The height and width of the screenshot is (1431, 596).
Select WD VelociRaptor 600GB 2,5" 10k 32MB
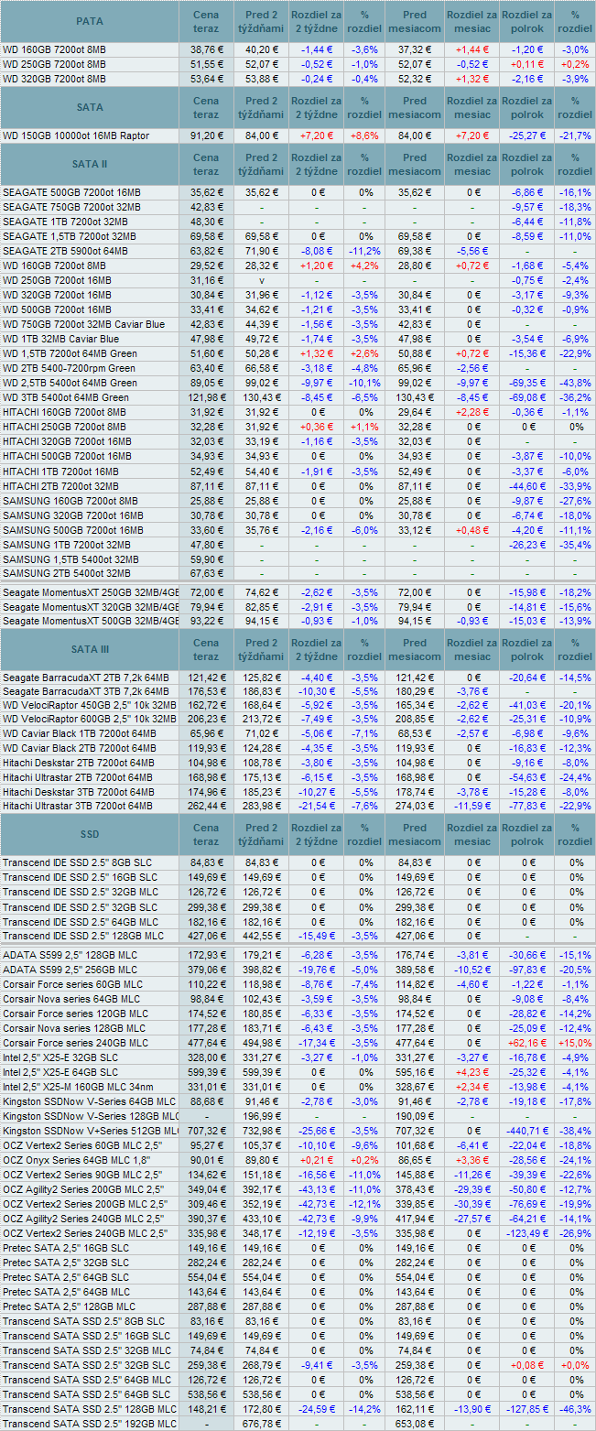(90, 721)
